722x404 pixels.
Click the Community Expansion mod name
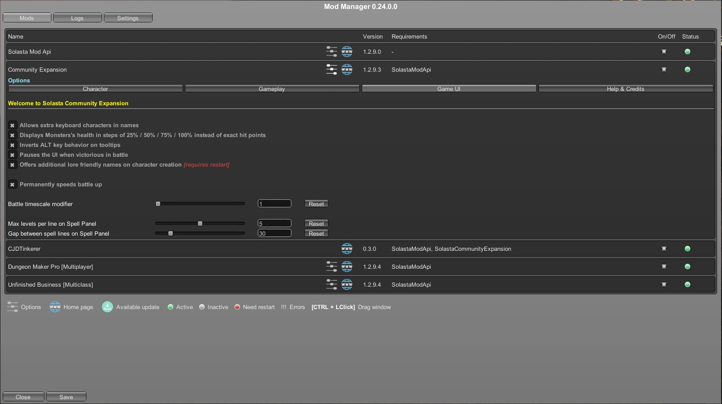click(37, 69)
